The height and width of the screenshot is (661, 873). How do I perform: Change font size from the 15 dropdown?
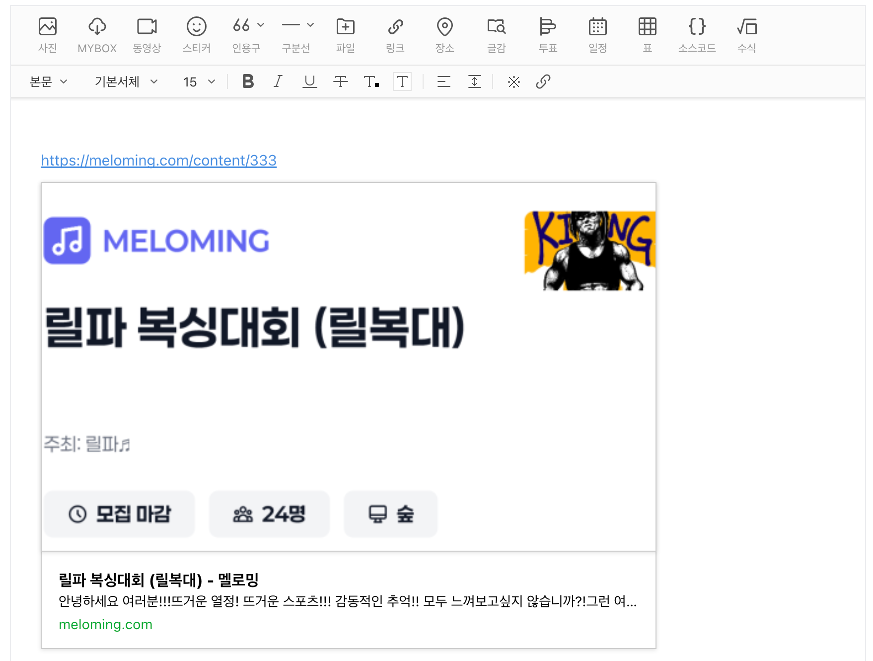199,82
